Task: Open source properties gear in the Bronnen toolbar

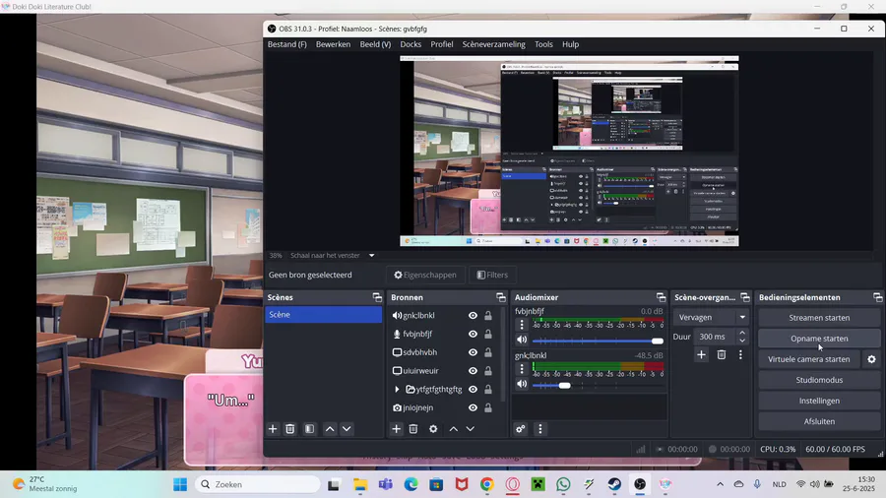Action: point(433,429)
